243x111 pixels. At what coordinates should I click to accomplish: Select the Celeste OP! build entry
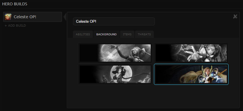tap(33, 17)
